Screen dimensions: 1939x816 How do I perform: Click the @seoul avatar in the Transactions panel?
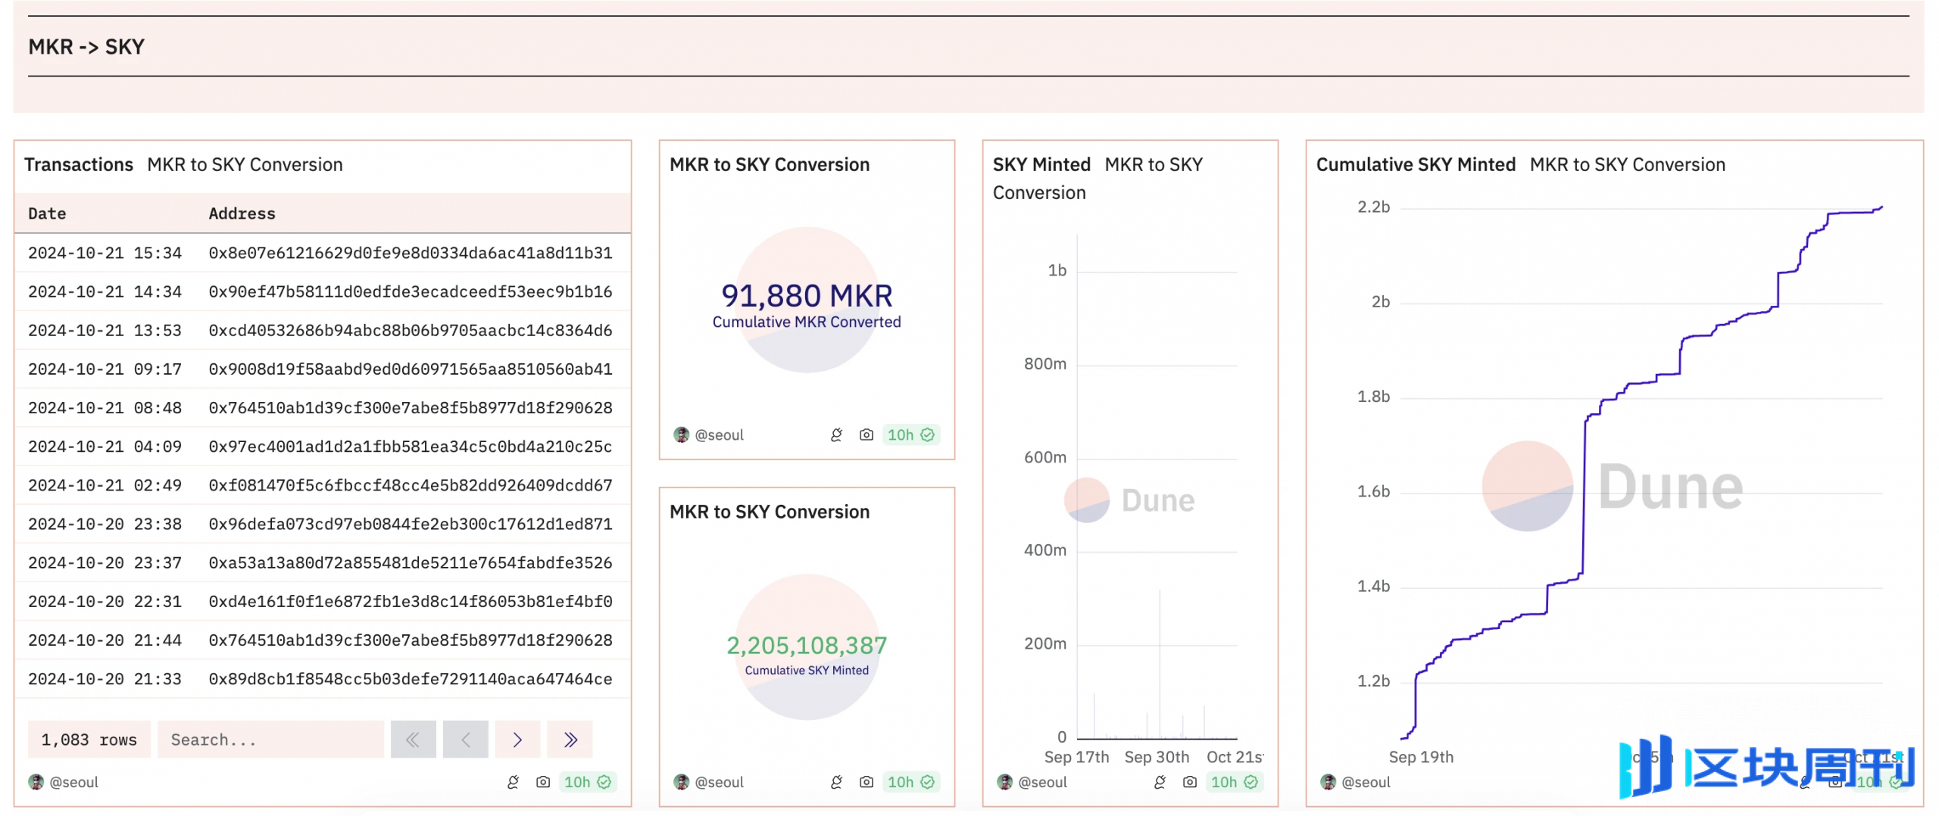coord(36,782)
